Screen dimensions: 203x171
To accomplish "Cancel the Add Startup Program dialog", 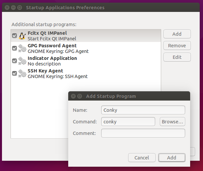I will (x=142, y=158).
